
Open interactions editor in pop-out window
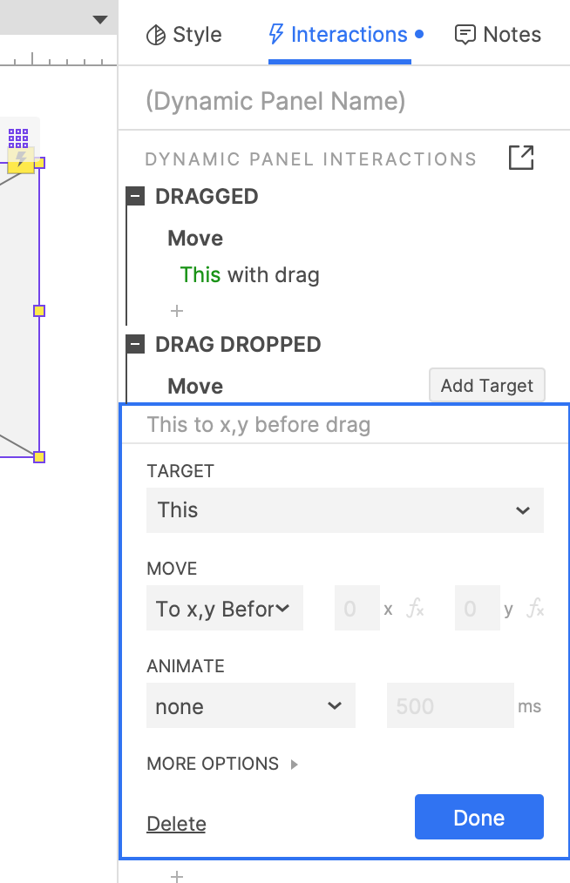coord(520,158)
